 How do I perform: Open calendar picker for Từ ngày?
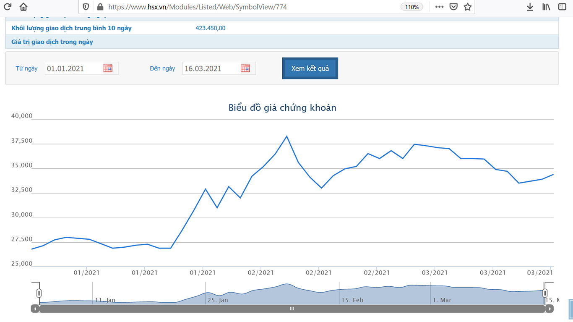[x=108, y=68]
